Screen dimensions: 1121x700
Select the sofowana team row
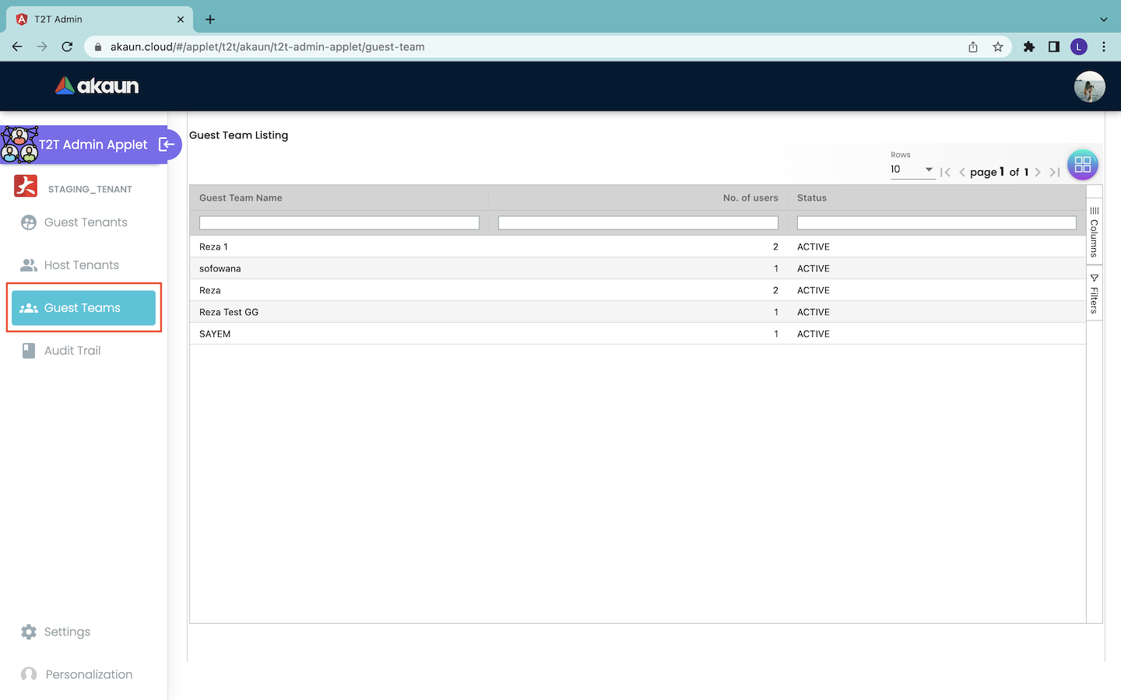pos(638,268)
